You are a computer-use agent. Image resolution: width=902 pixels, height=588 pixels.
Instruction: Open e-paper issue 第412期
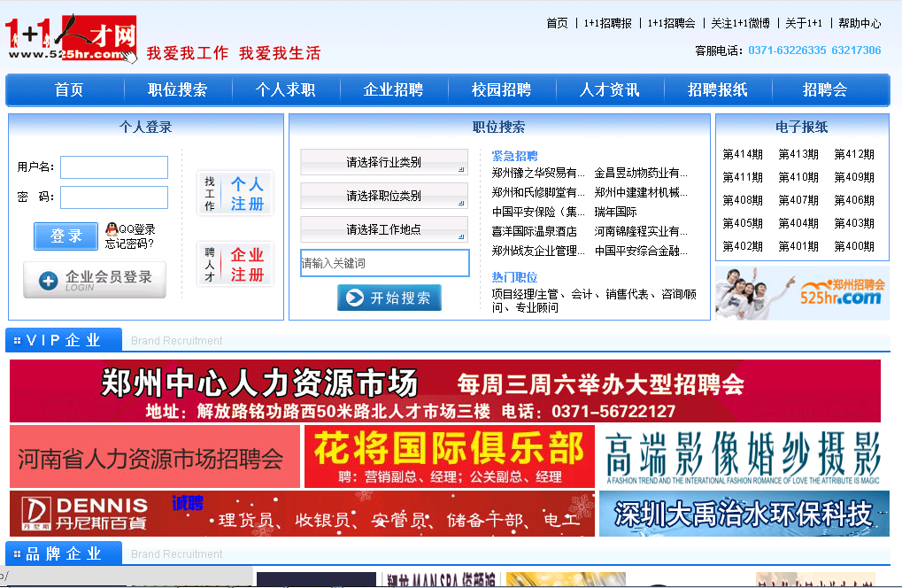tap(854, 154)
